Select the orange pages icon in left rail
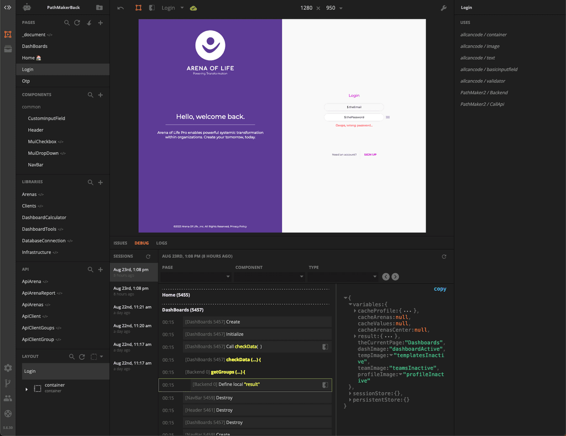566x436 pixels. tap(8, 34)
